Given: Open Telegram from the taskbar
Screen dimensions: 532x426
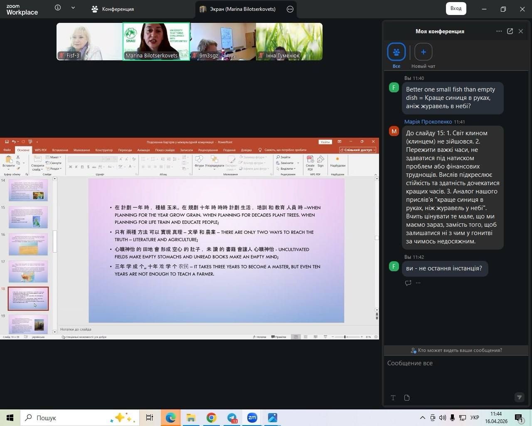Looking at the screenshot, I should point(232,418).
